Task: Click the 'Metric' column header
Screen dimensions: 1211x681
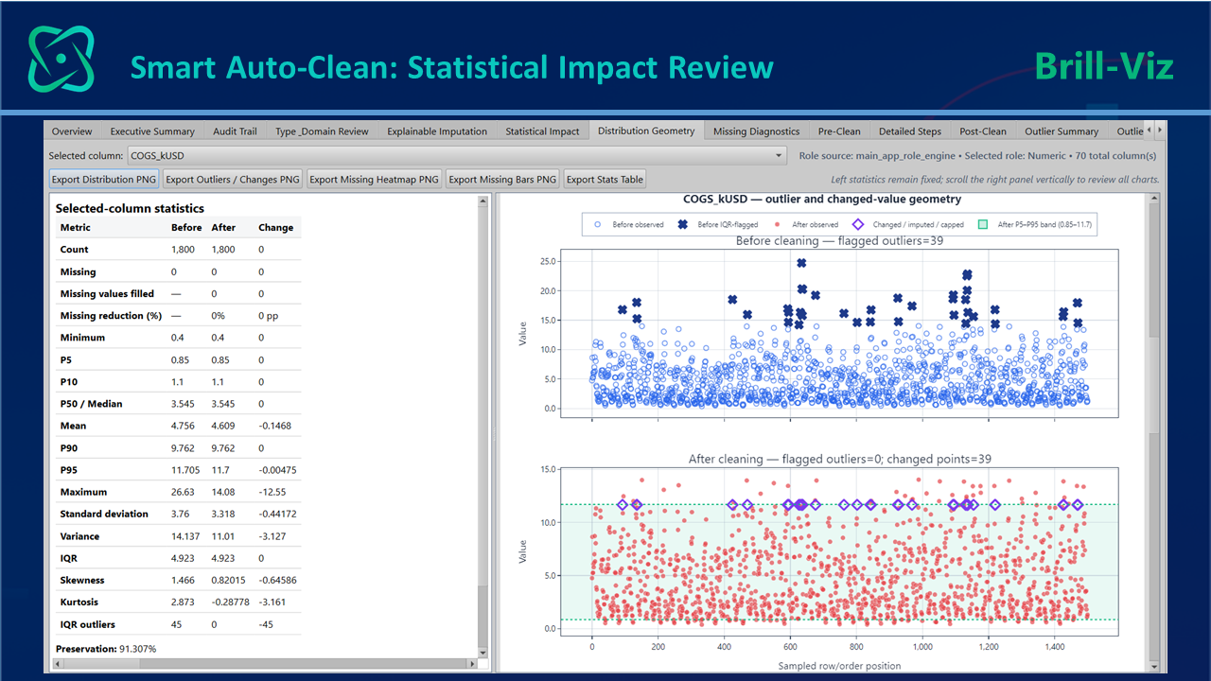Action: pos(74,228)
